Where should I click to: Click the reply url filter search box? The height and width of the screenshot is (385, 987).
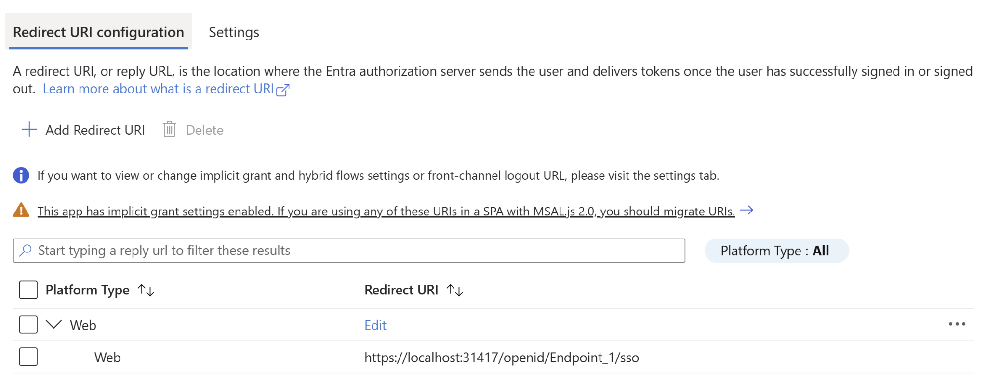tap(349, 251)
